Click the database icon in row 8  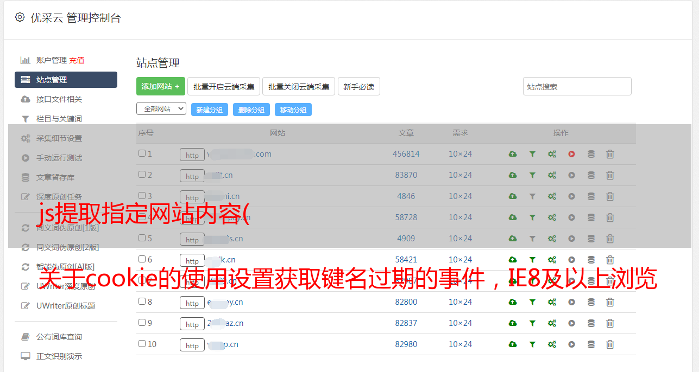591,302
